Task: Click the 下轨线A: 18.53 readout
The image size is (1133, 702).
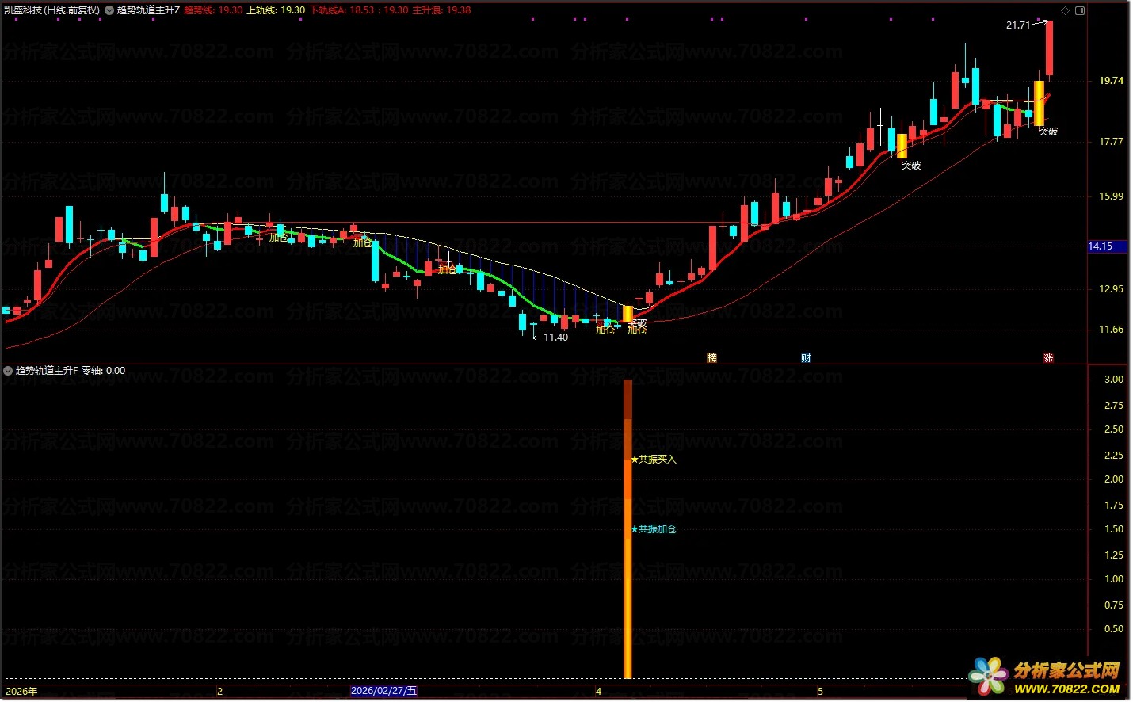Action: (341, 10)
